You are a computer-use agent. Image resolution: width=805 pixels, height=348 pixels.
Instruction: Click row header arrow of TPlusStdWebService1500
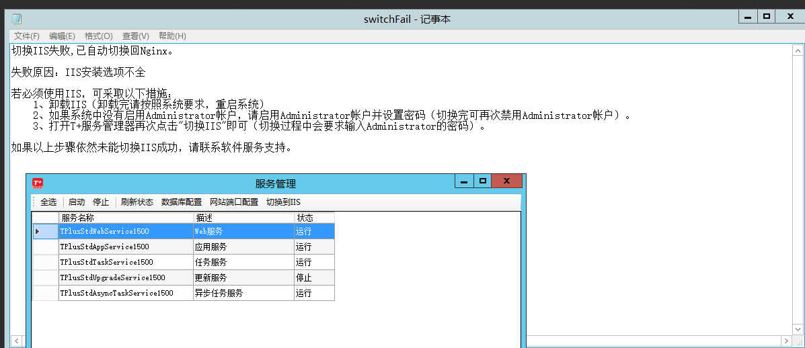coord(46,231)
